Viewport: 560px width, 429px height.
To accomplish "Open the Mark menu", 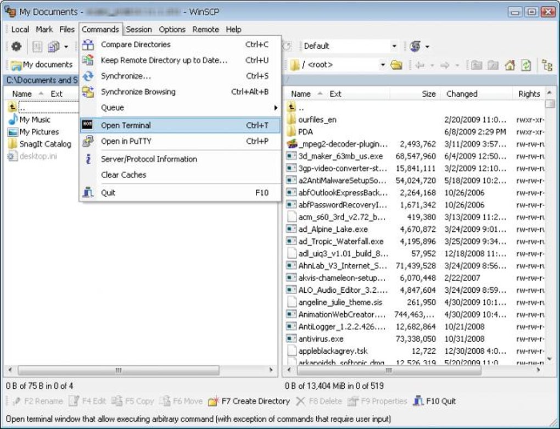I will tap(44, 29).
